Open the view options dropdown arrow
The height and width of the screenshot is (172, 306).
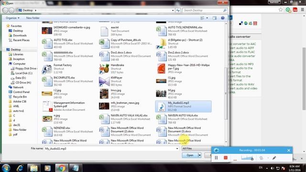tap(207, 18)
